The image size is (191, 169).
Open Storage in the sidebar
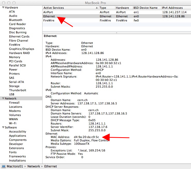[x=14, y=86]
